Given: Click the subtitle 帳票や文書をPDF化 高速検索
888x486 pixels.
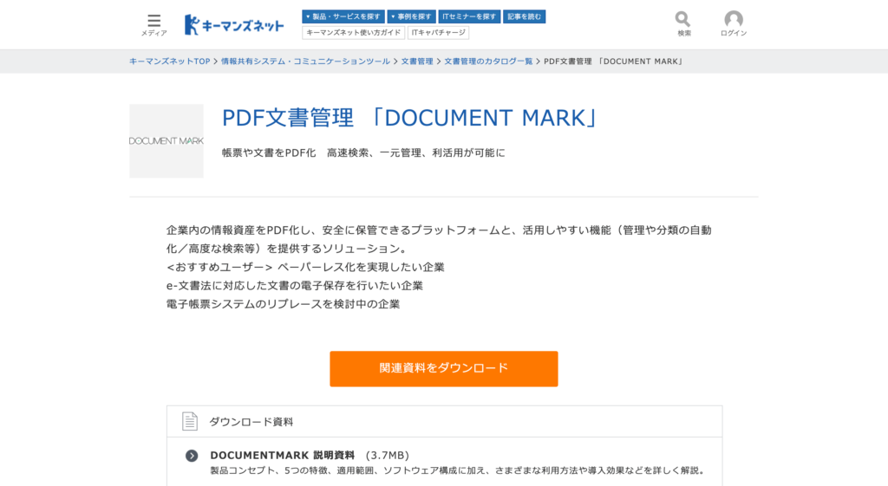Looking at the screenshot, I should (x=363, y=152).
